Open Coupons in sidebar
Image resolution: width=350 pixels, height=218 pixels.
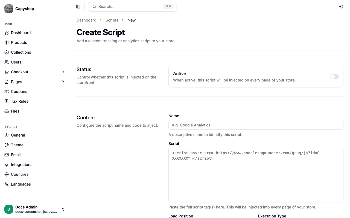click(x=35, y=92)
